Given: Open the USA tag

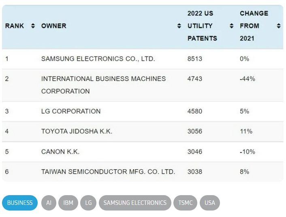Looking at the screenshot, I should coord(210,203).
